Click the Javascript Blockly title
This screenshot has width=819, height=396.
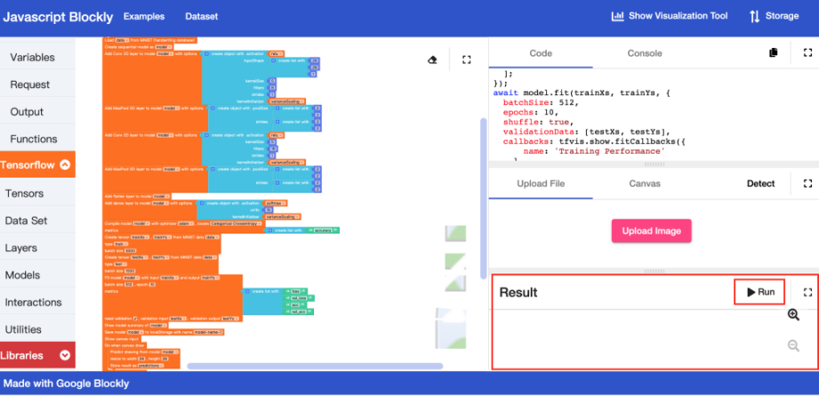58,17
